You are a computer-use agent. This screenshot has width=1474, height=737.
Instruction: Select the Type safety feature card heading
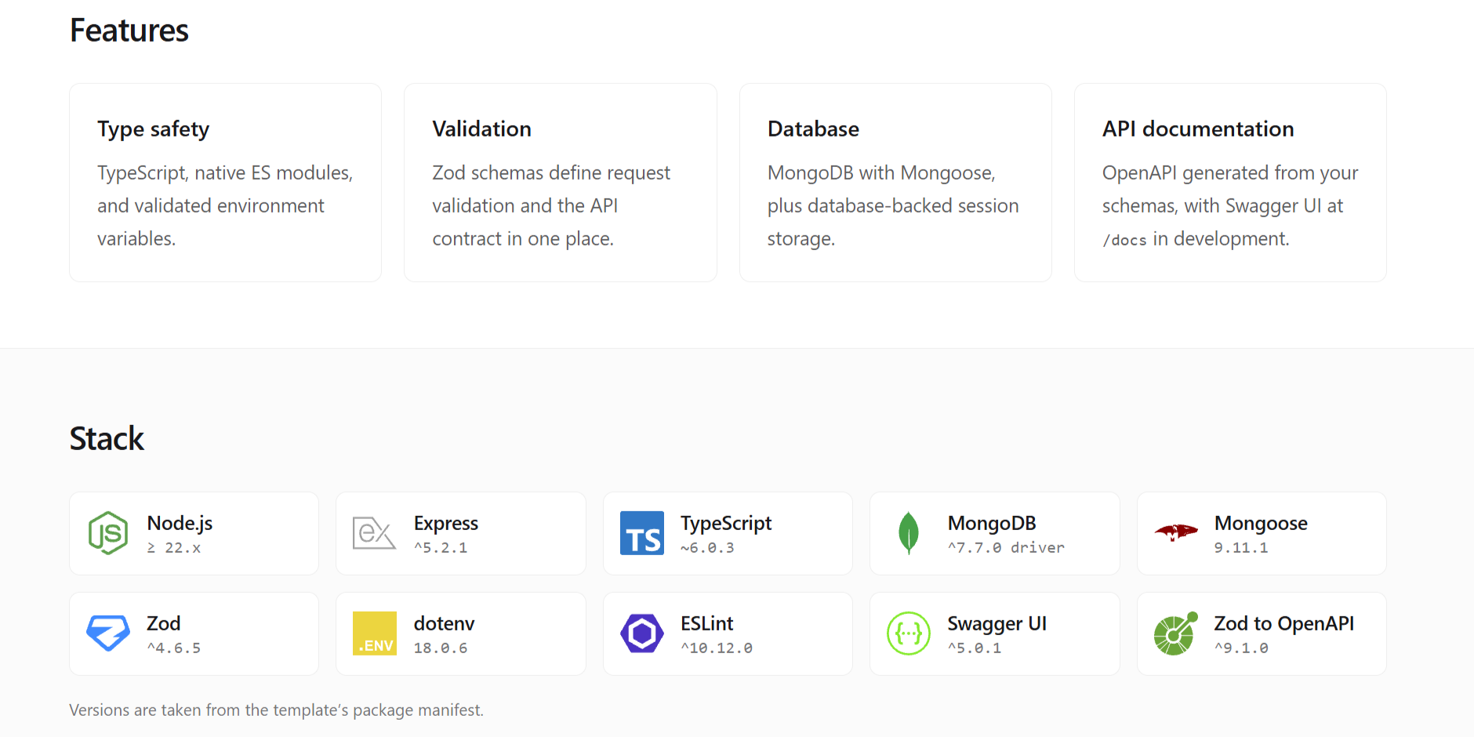153,129
